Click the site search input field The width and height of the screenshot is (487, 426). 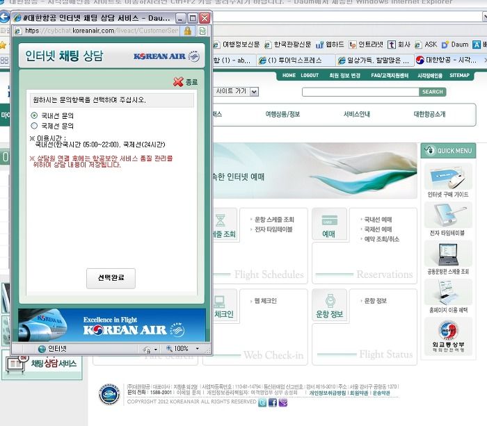click(x=360, y=92)
